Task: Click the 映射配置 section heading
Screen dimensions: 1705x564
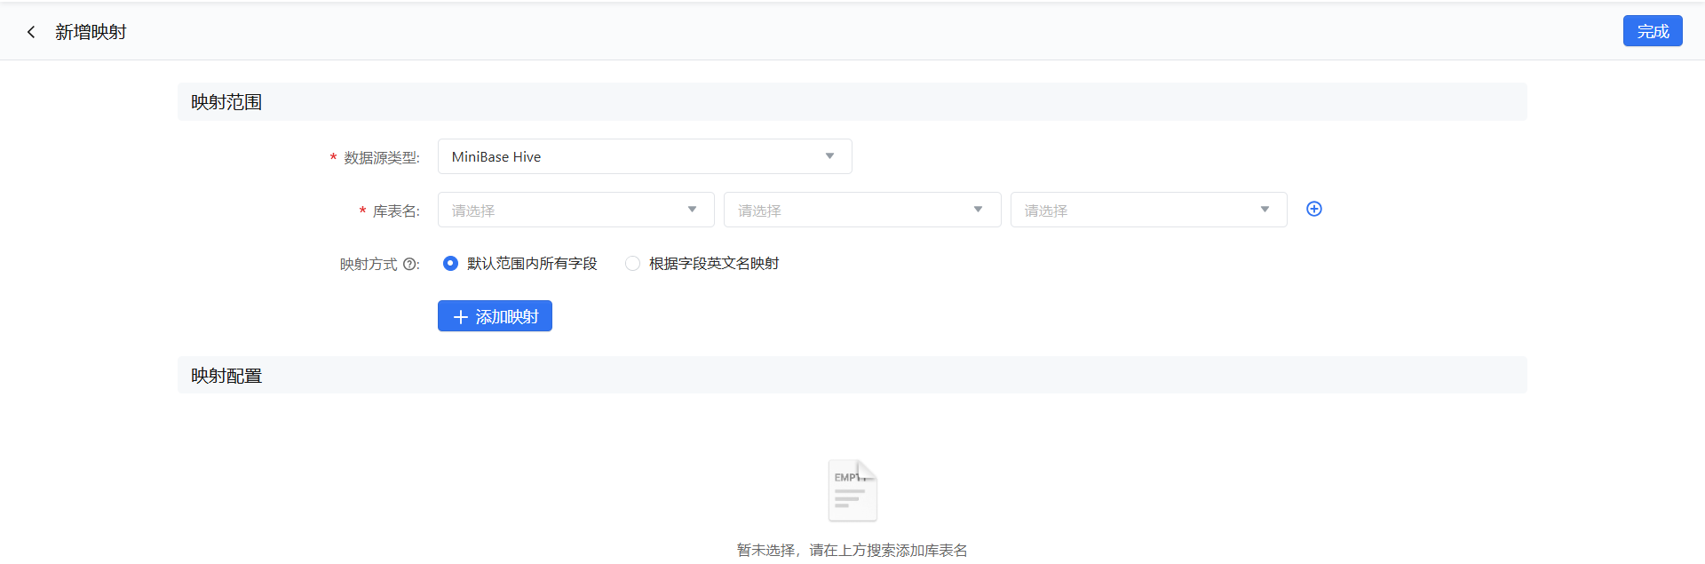Action: [226, 376]
